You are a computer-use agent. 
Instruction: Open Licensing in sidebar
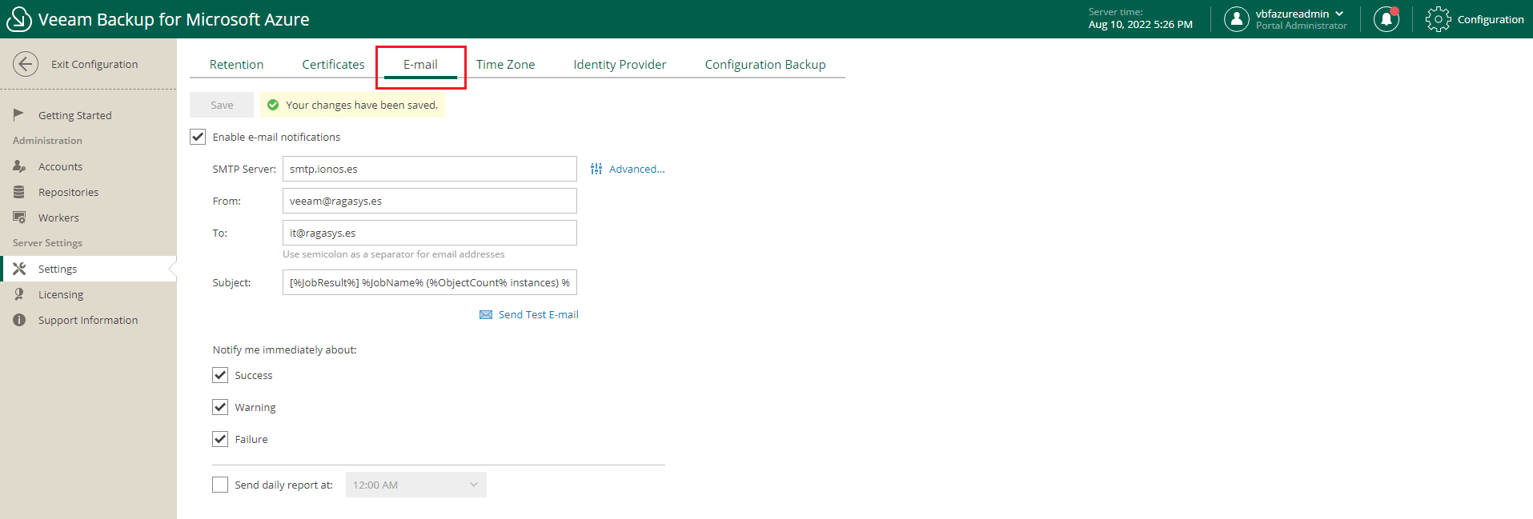coord(61,294)
